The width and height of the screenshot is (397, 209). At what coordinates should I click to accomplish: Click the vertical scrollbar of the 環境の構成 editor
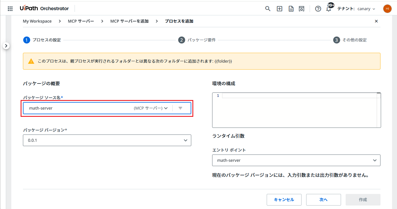(x=379, y=110)
